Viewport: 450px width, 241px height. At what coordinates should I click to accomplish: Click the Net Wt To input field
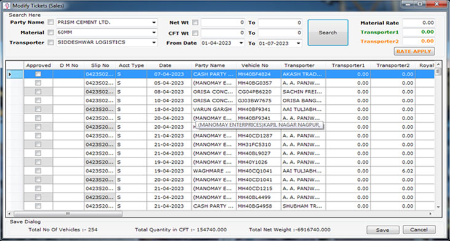coord(280,22)
